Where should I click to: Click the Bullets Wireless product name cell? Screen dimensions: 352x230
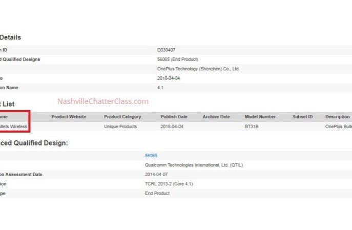[x=14, y=126]
